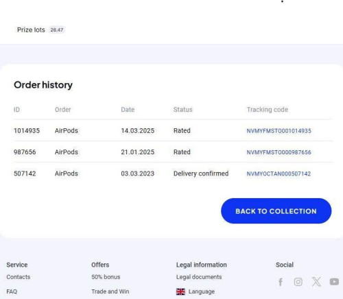
Task: Open the Instagram social icon
Action: coord(298,282)
